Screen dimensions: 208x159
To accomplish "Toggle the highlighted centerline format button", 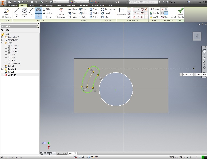I will [166, 13].
